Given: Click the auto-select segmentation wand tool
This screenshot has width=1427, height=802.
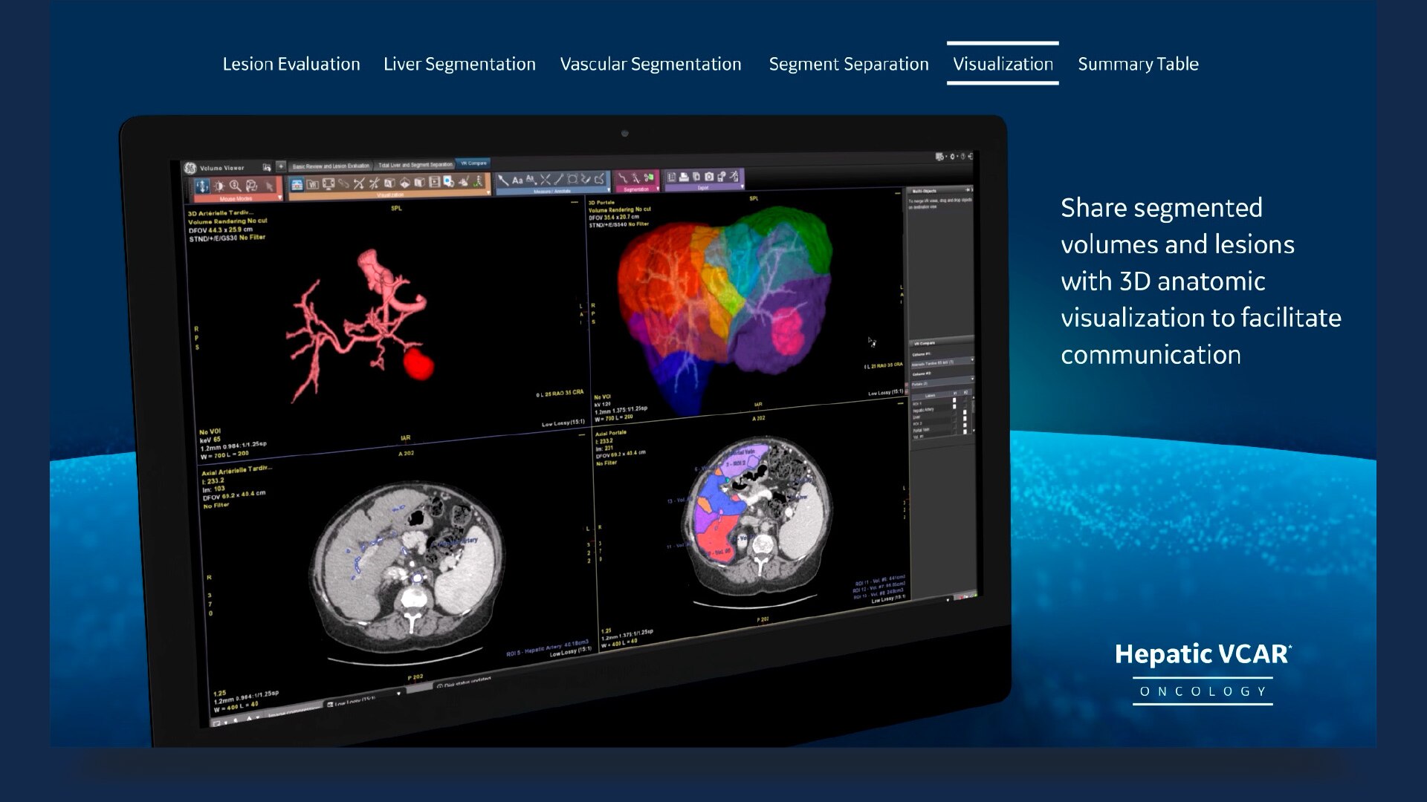Looking at the screenshot, I should 636,178.
